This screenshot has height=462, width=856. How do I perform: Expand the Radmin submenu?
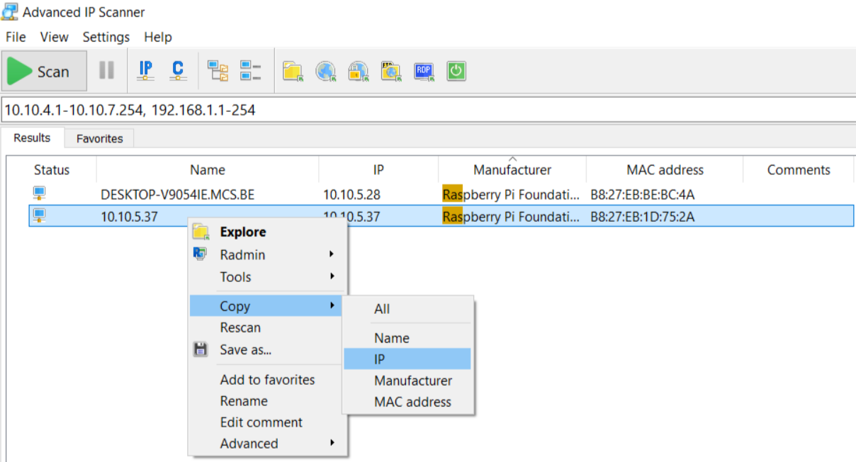[x=267, y=254]
